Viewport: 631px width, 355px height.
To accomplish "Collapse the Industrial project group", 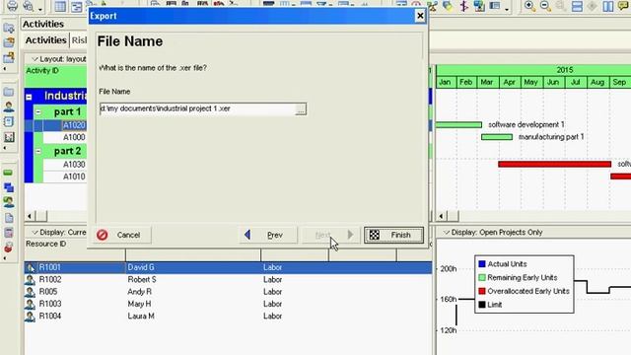I will click(29, 97).
